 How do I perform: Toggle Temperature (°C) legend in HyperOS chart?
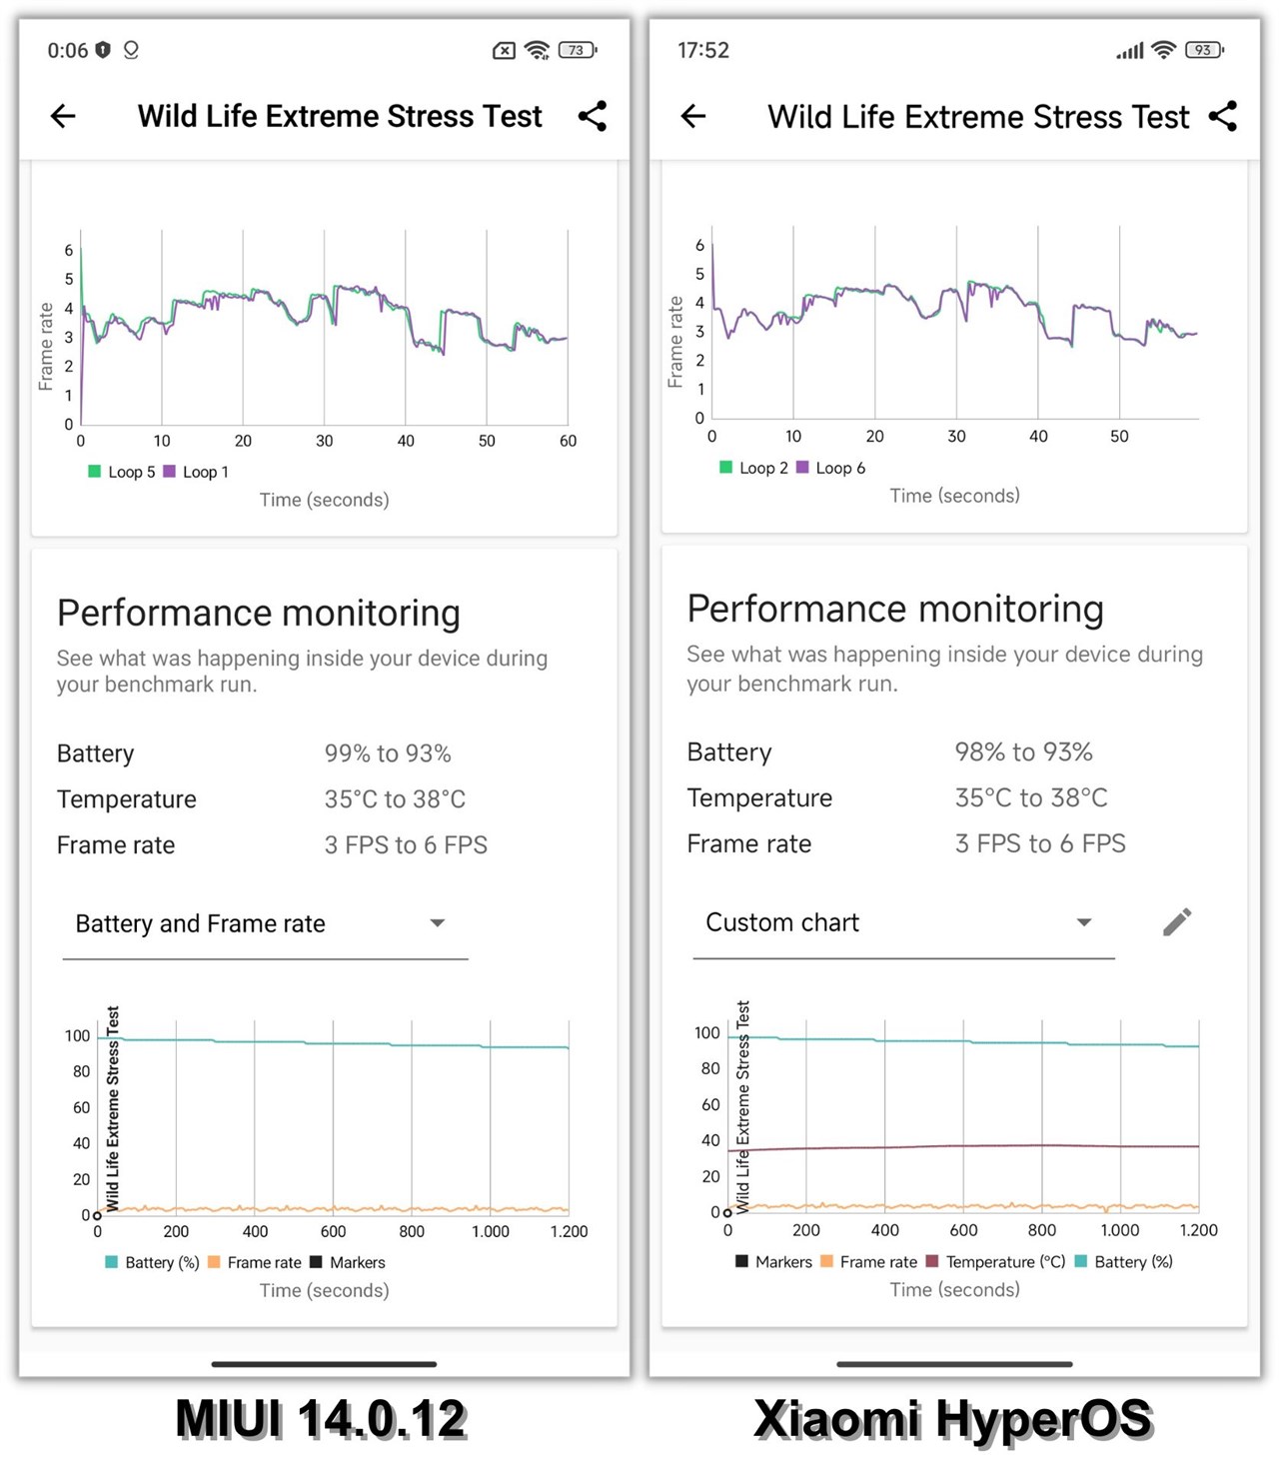pyautogui.click(x=996, y=1261)
